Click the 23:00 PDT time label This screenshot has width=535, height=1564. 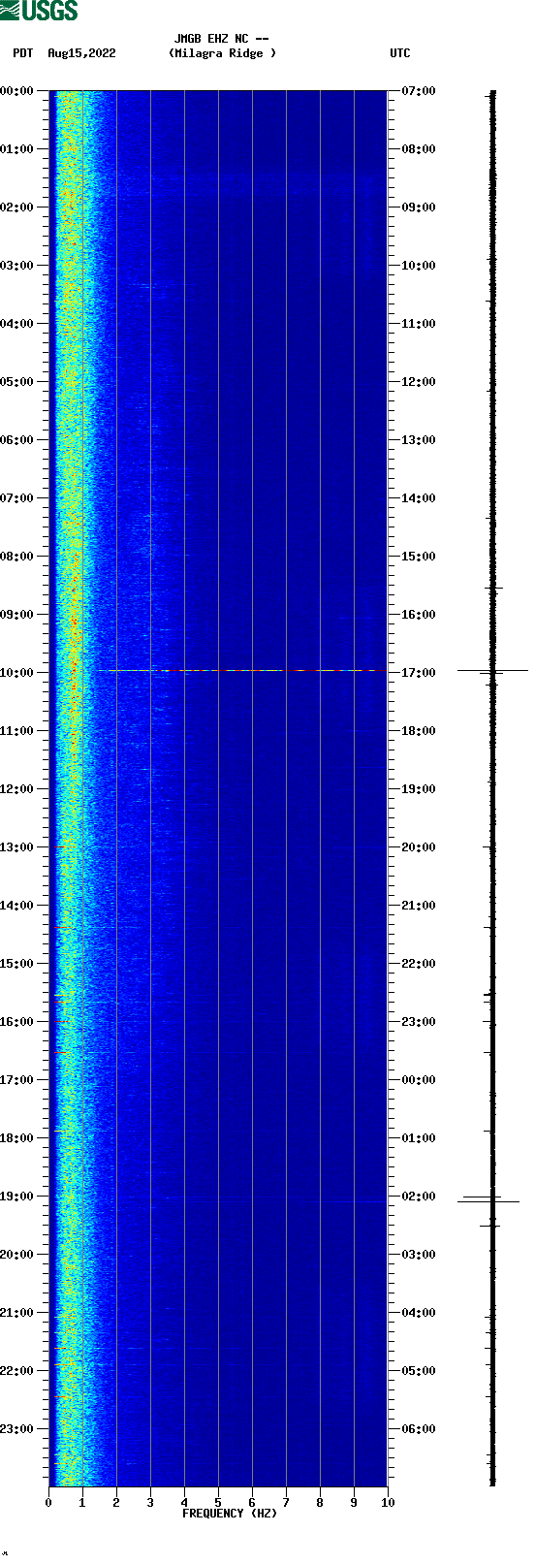click(17, 1429)
